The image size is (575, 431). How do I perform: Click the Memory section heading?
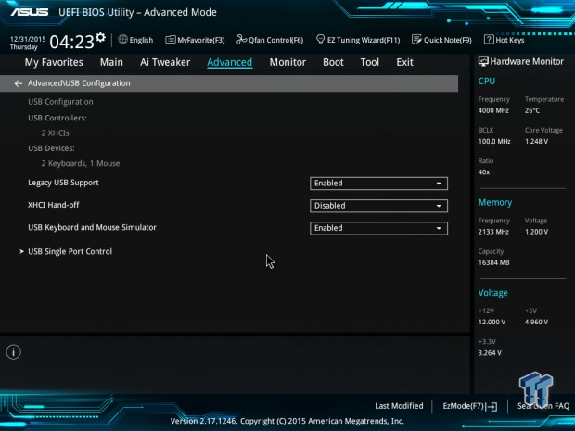tap(494, 203)
